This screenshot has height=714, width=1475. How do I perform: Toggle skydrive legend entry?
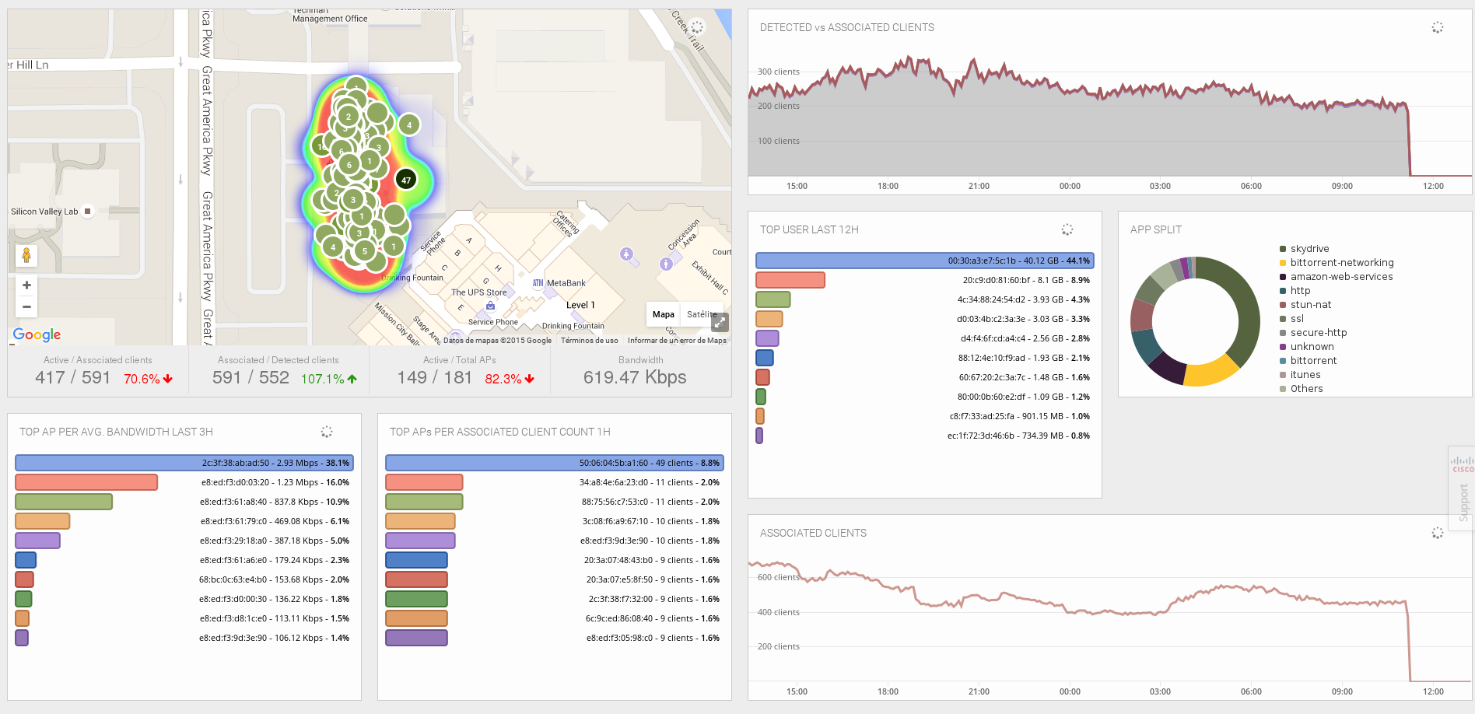(x=1305, y=249)
